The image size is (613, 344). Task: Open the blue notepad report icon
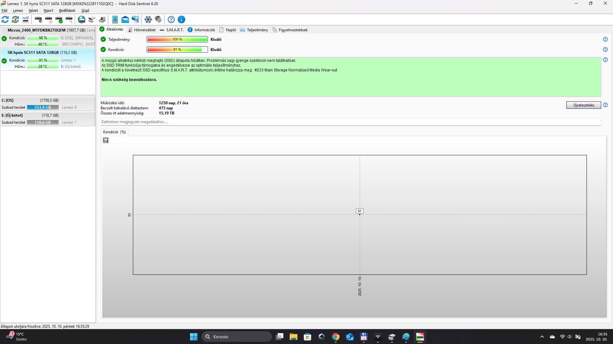tap(115, 19)
